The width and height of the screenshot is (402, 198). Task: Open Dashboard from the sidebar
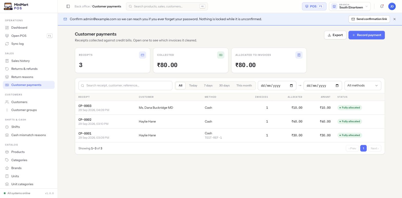[29, 28]
